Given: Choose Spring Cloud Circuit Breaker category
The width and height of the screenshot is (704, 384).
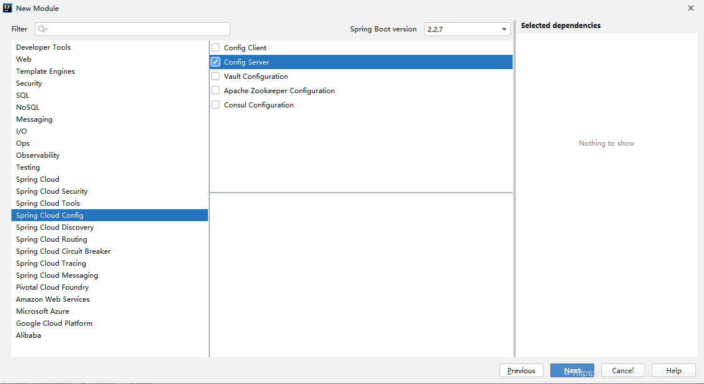Looking at the screenshot, I should (110, 251).
